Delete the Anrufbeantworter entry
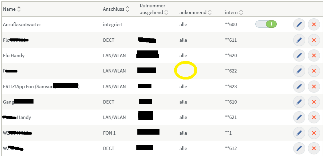 (x=314, y=24)
